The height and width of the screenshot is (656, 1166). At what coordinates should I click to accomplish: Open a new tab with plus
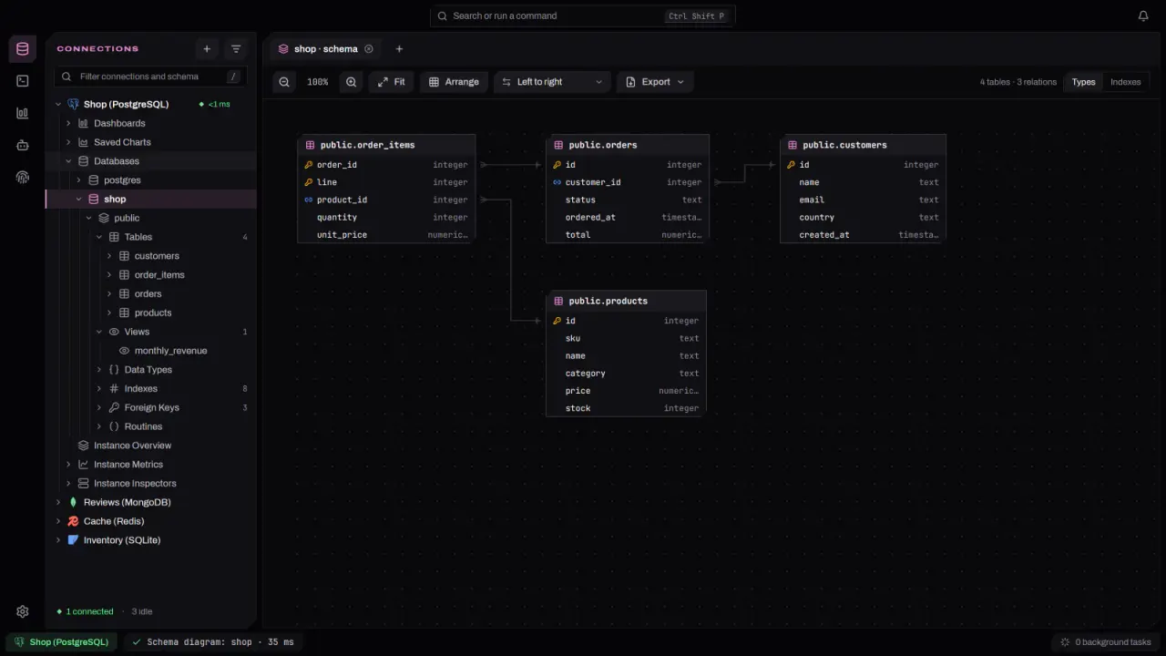399,49
